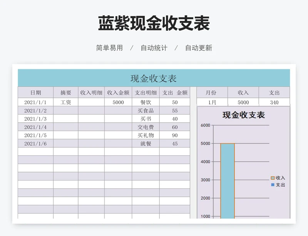
Task: Click the 6000 axis label
Action: [x=206, y=126]
